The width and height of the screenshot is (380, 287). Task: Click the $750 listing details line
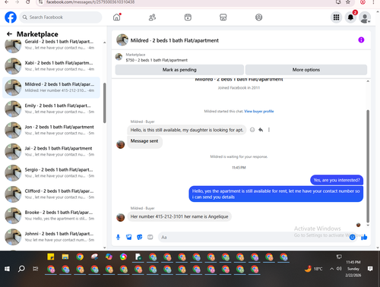[157, 60]
